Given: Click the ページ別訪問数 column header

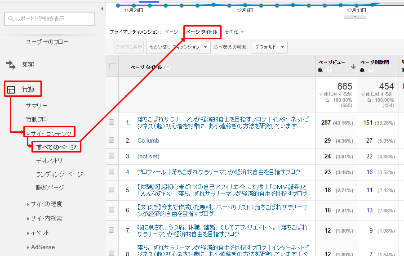Looking at the screenshot, I should [374, 66].
